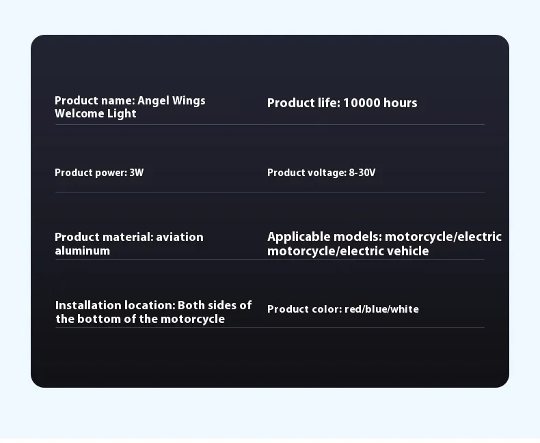
Task: Select 'the bottom of the motorcycle' line
Action: [140, 319]
